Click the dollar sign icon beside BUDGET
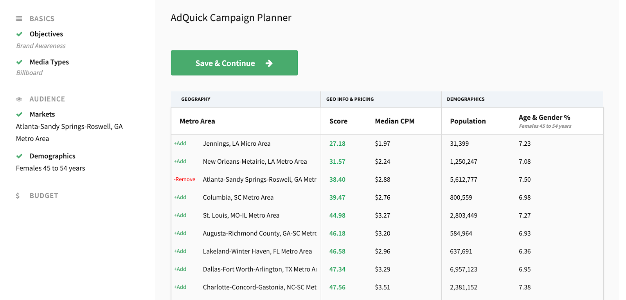Viewport: 626px width, 300px height. pos(18,196)
